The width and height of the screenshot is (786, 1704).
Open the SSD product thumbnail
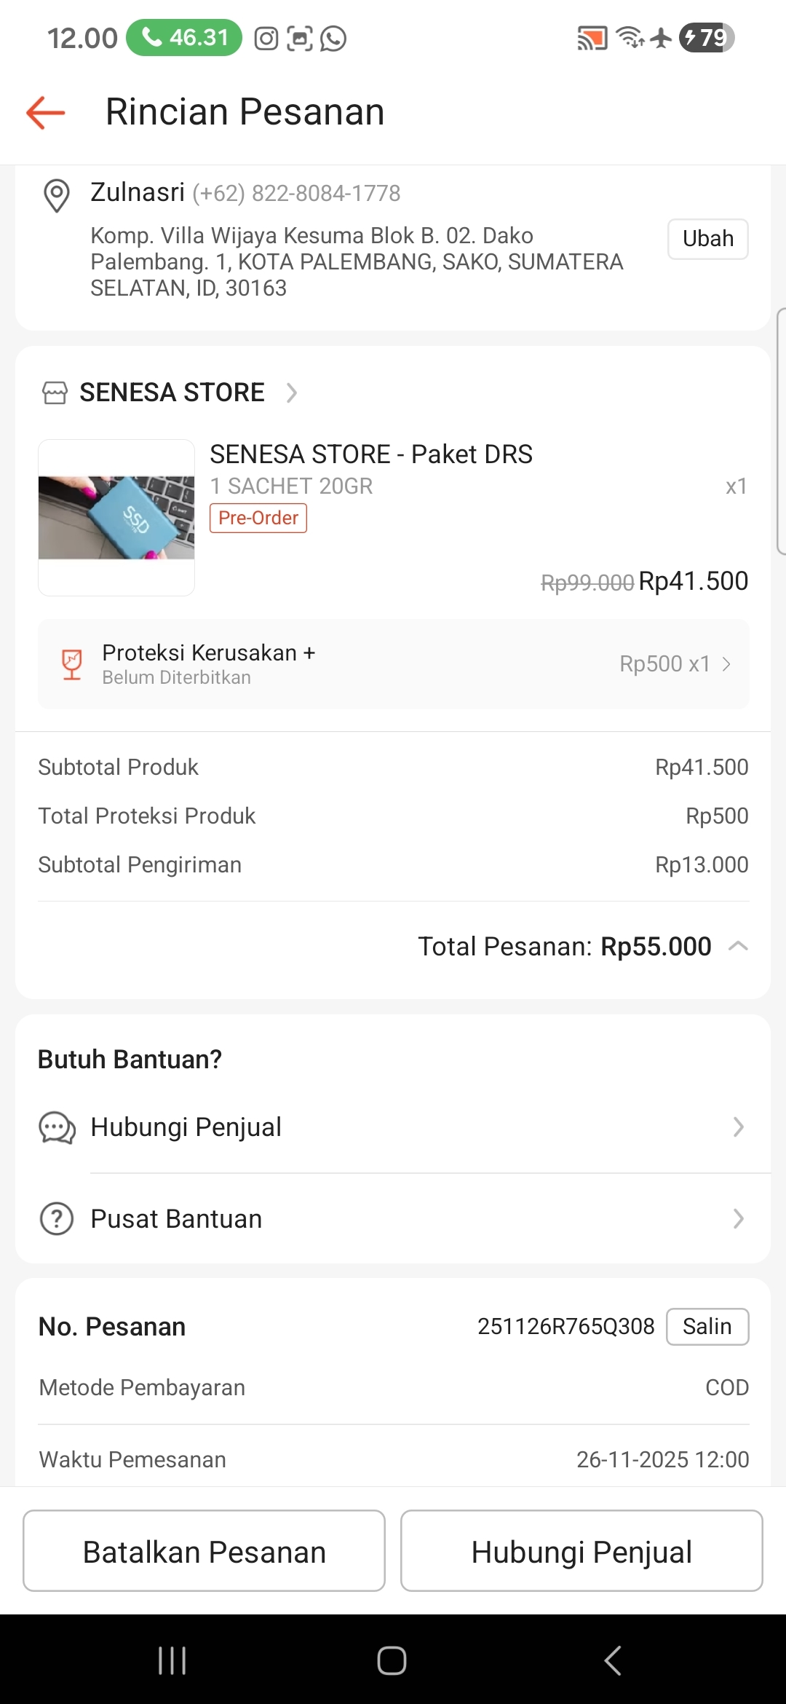[116, 518]
